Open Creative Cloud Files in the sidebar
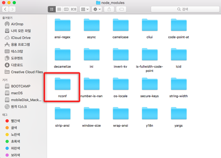 (x=24, y=72)
